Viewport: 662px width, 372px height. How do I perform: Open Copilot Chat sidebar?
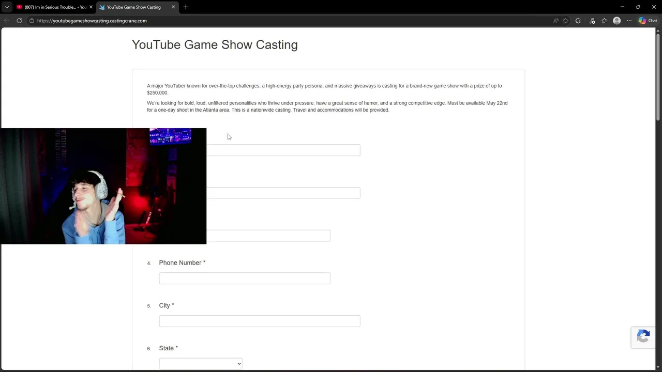coord(648,21)
